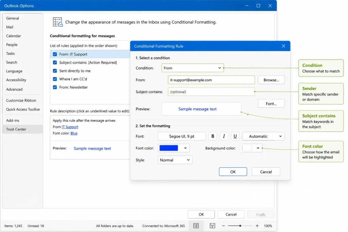Click the Blue font color link
The image size is (348, 232).
pos(74,133)
